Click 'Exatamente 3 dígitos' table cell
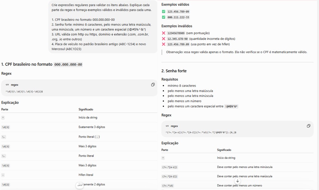The height and width of the screenshot is (190, 319). [x=92, y=127]
